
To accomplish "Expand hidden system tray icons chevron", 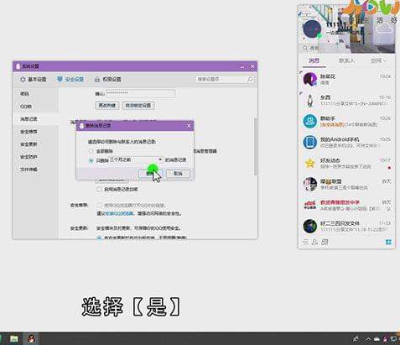I will [x=368, y=339].
